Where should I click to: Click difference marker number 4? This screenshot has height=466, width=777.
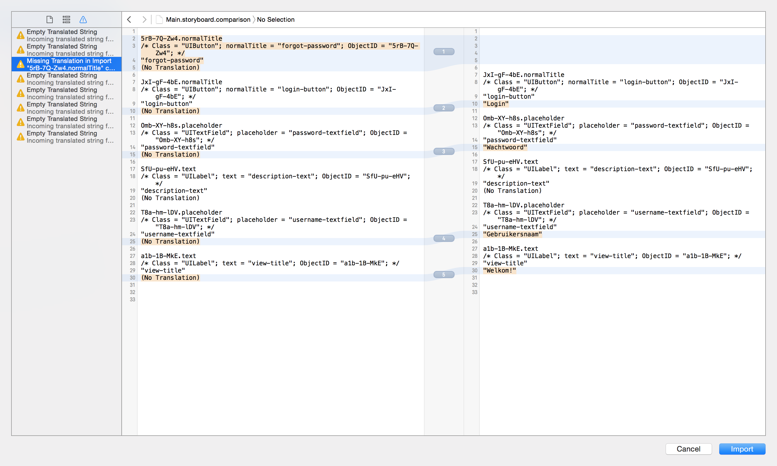pyautogui.click(x=443, y=238)
